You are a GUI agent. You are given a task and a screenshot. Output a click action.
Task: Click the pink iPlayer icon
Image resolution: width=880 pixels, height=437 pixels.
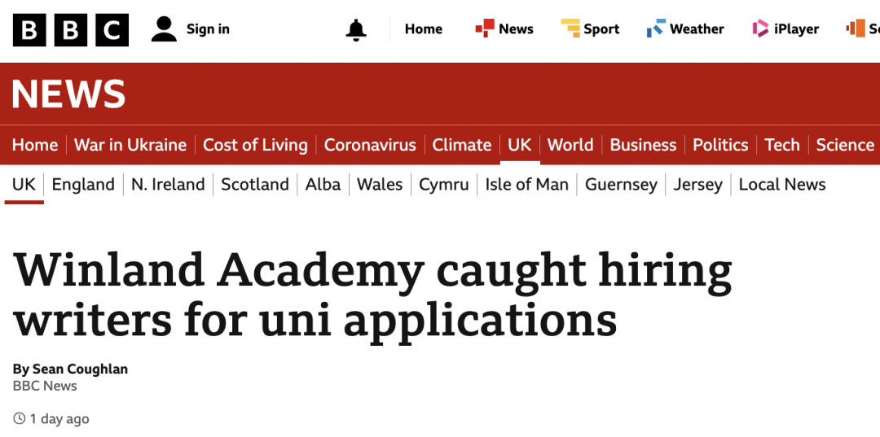pyautogui.click(x=760, y=28)
